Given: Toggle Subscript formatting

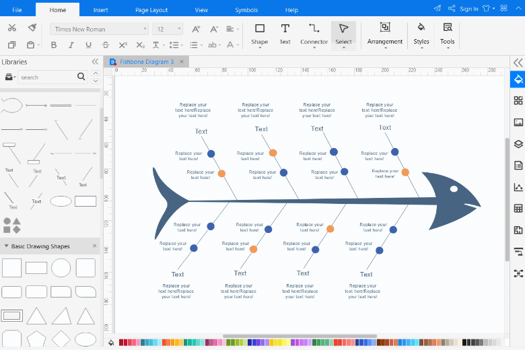Looking at the screenshot, I should [140, 45].
